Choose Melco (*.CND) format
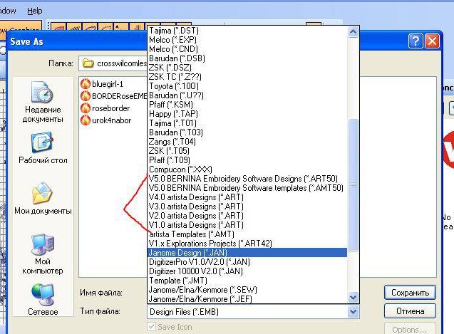 (x=247, y=49)
